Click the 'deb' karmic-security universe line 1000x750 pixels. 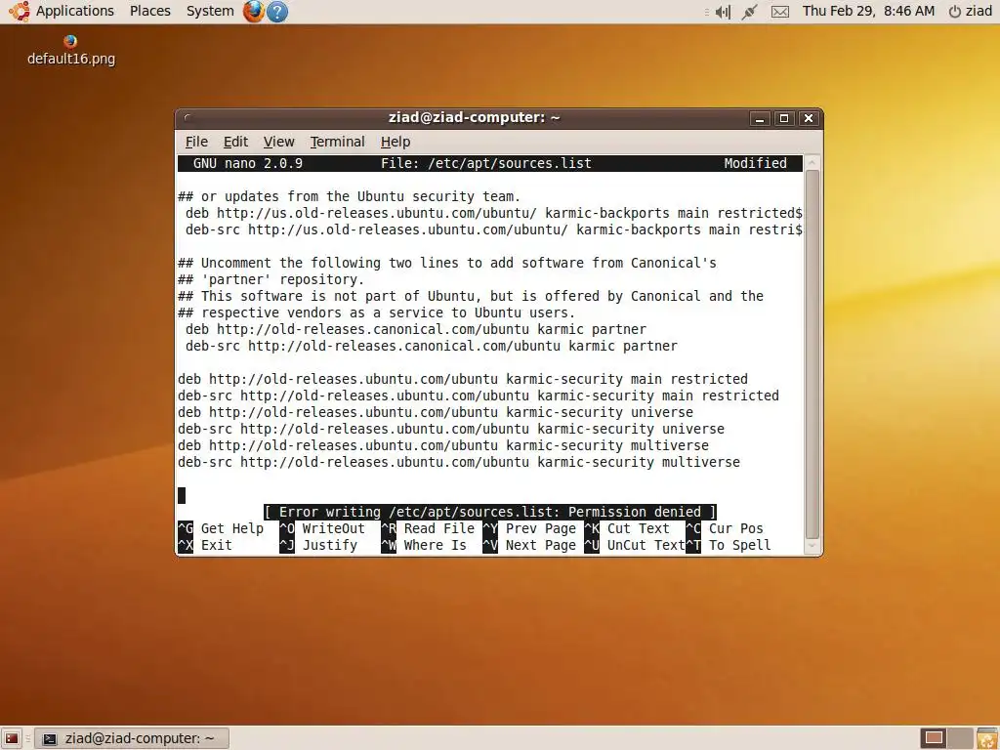pos(436,413)
